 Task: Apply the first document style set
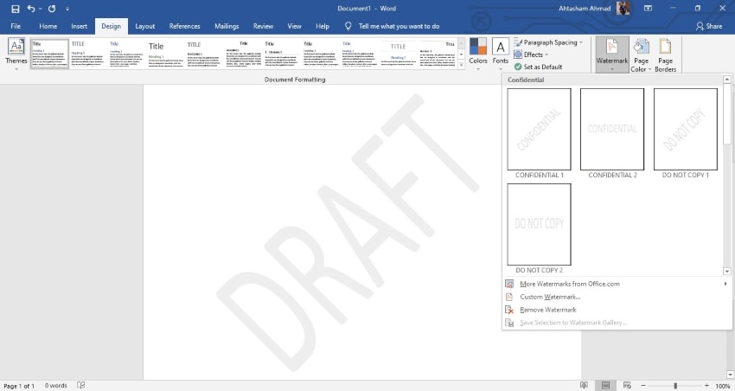pyautogui.click(x=49, y=54)
